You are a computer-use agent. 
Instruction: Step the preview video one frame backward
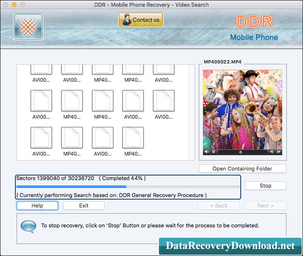coord(271,152)
